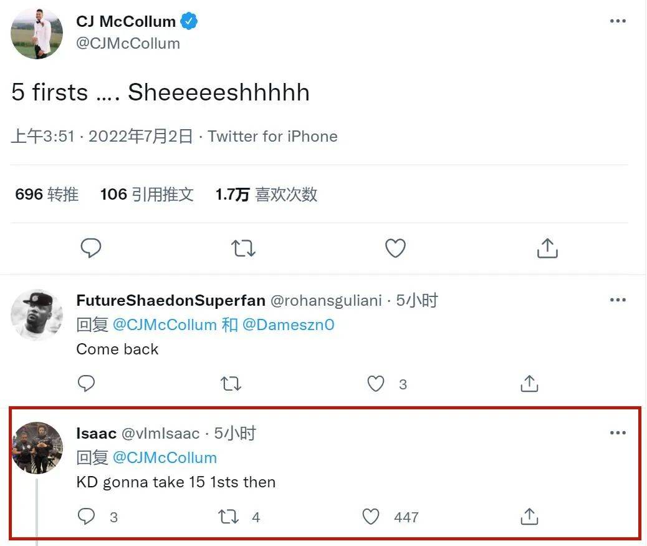Open more options on main tweet
Viewport: 647px width, 546px height.
coord(618,21)
